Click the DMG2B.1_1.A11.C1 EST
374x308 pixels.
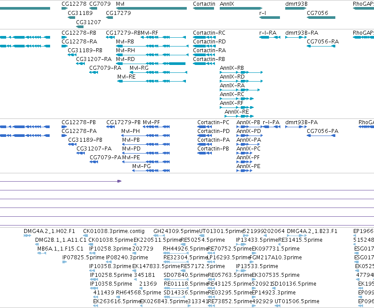(x=37, y=244)
